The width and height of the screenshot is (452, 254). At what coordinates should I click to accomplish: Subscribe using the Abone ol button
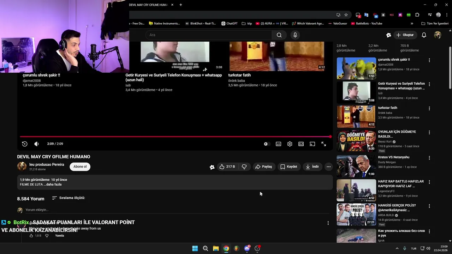coord(80,167)
